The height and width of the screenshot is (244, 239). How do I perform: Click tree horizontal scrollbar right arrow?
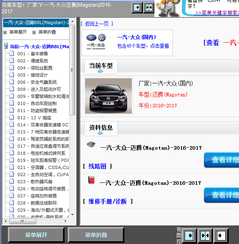coord(65,221)
